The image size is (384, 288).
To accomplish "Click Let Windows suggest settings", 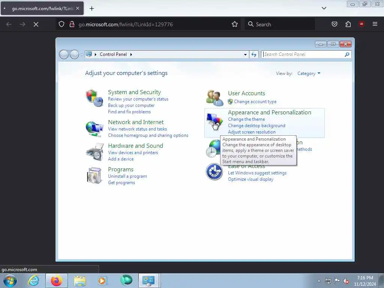I will point(257,173).
